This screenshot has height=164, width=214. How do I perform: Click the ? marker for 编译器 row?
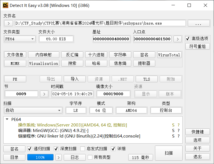click(x=178, y=131)
